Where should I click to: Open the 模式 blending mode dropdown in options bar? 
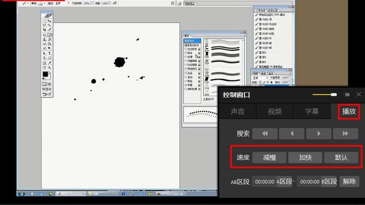click(68, 3)
